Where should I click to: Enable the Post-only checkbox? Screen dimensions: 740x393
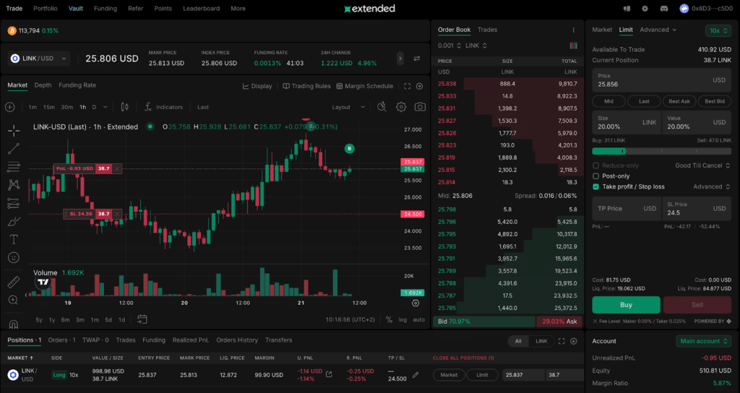click(x=595, y=176)
